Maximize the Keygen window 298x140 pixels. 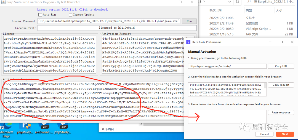point(180,2)
